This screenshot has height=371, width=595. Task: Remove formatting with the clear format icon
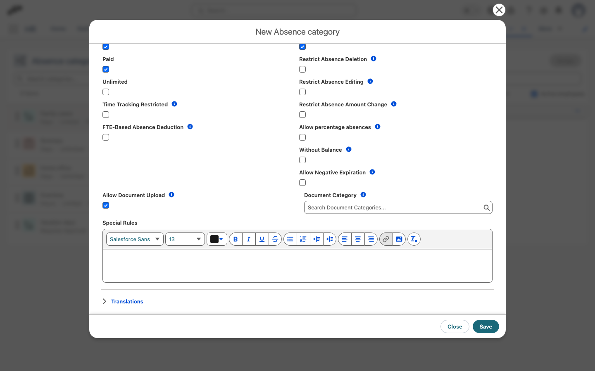coord(414,239)
